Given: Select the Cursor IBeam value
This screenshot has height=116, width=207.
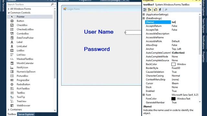Looking at the screenshot, I should point(175,83).
